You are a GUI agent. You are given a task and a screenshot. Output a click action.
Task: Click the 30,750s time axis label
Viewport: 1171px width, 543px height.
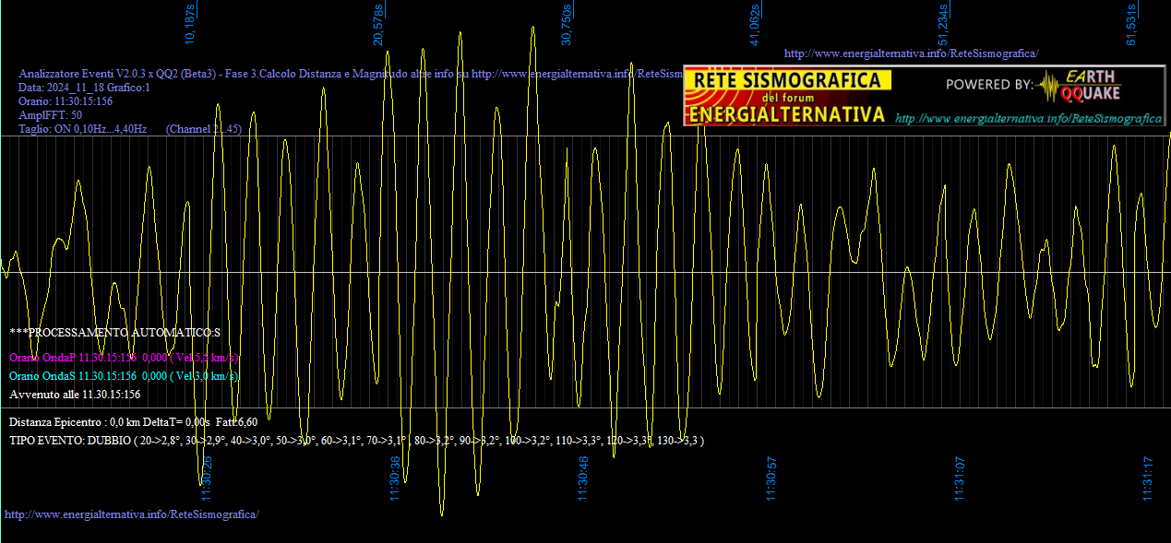tap(567, 24)
